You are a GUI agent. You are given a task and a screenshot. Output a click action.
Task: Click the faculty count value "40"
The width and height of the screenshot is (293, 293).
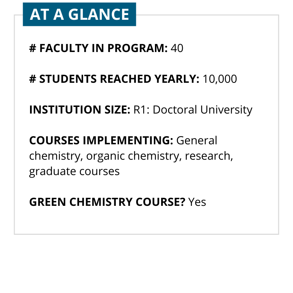point(177,48)
